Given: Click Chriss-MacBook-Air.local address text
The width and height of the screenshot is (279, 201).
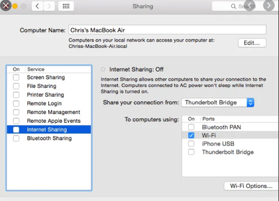Looking at the screenshot, I should [x=98, y=46].
